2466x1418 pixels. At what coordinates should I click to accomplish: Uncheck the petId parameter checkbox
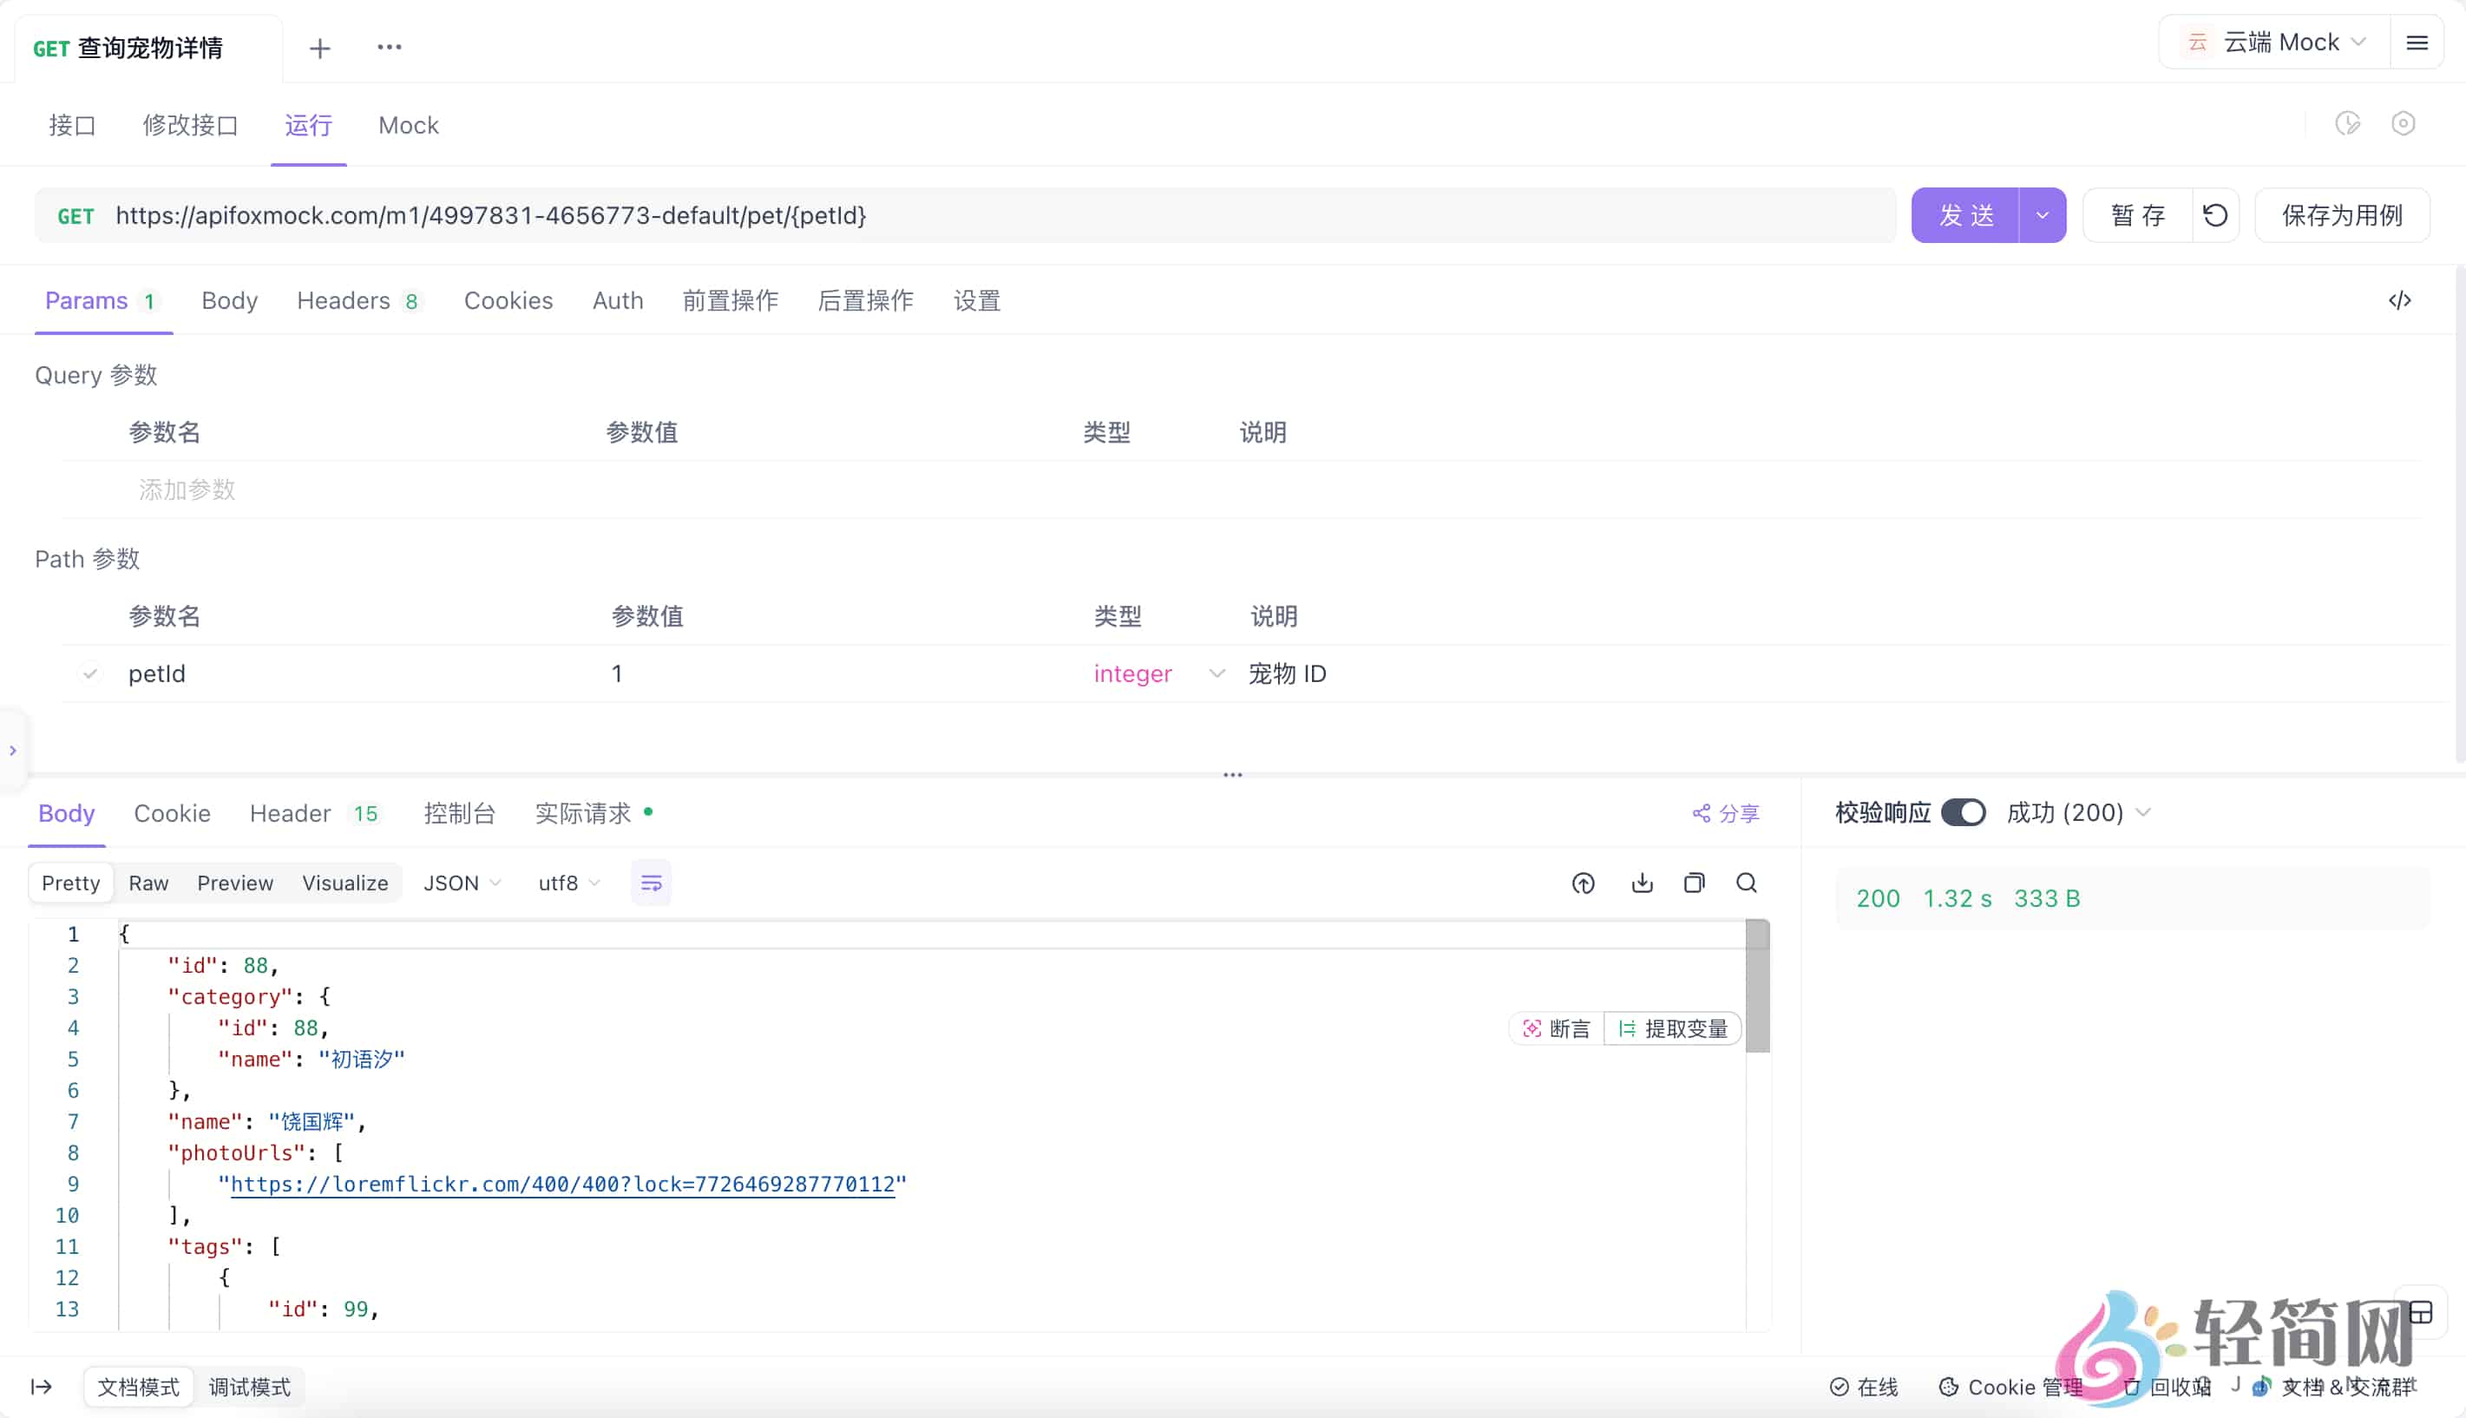[x=89, y=674]
